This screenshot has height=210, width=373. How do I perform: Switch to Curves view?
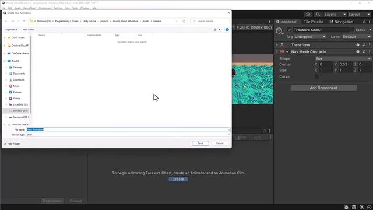[76, 201]
